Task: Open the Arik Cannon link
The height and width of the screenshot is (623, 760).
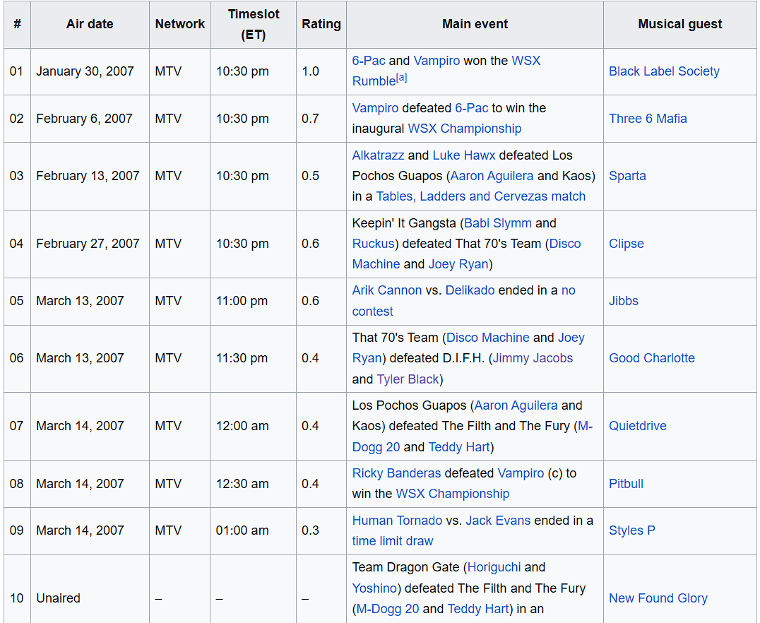Action: click(387, 290)
